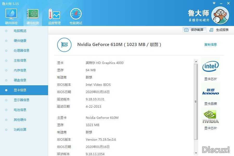
Task: Click BIOS version 75.19.5e.0.6 value
Action: 101,140
